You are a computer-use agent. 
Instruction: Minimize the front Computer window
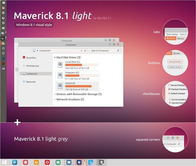coord(110,44)
